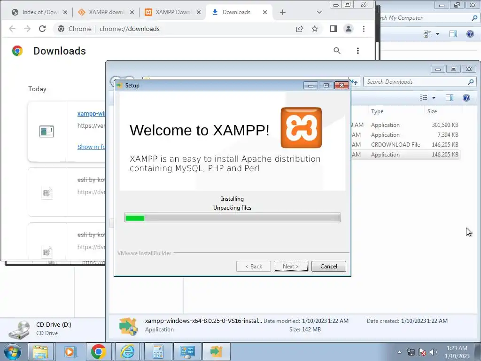Open help in Downloads Explorer

[466, 98]
